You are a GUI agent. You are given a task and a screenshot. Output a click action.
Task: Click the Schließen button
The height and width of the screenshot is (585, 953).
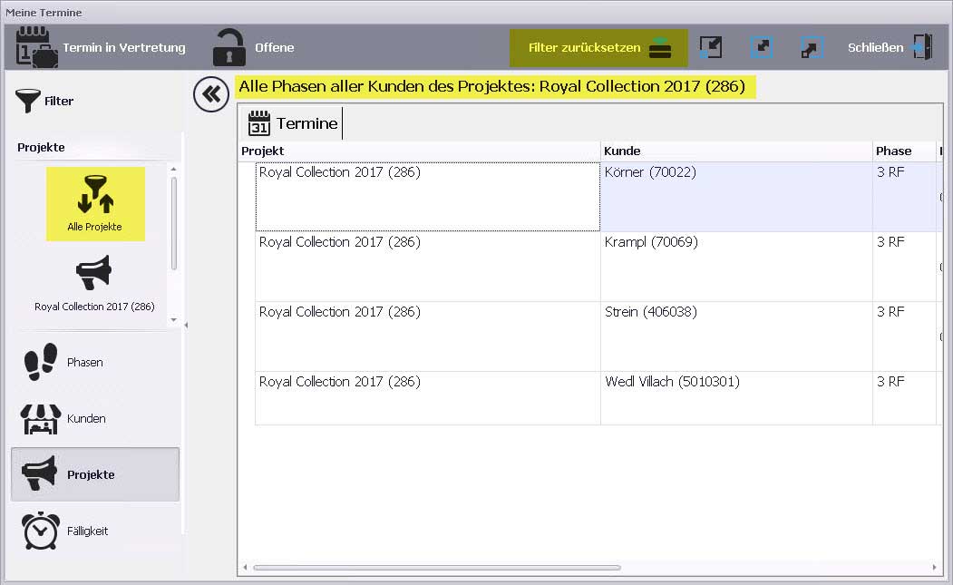pos(889,48)
